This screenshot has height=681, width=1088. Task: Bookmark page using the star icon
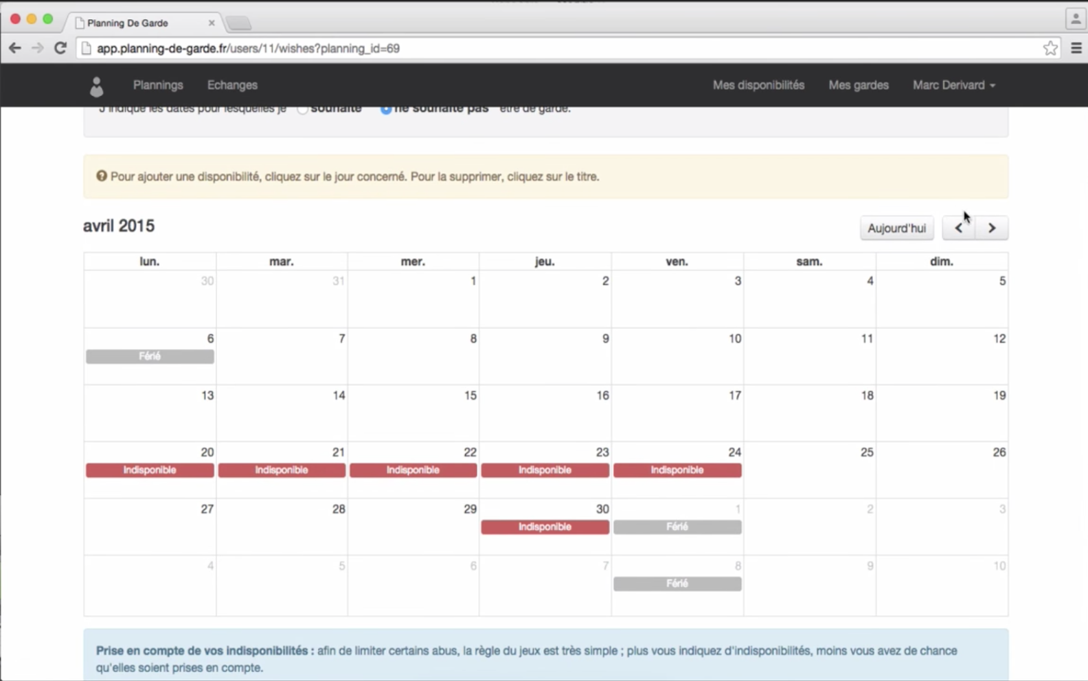(x=1050, y=48)
